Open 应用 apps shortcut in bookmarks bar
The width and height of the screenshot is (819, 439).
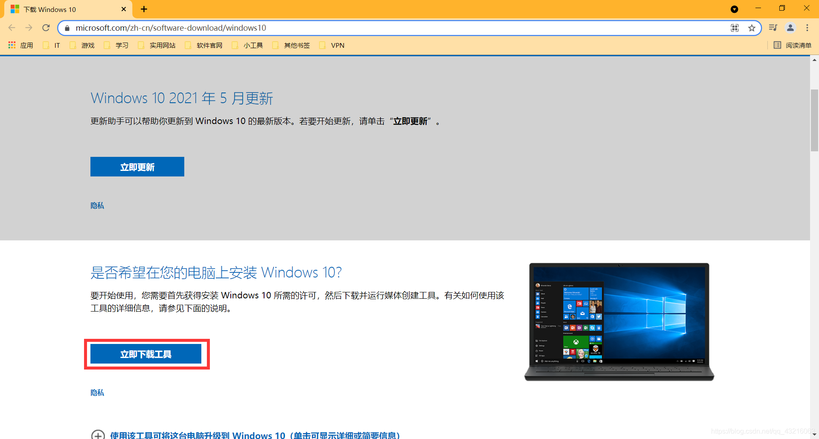20,45
